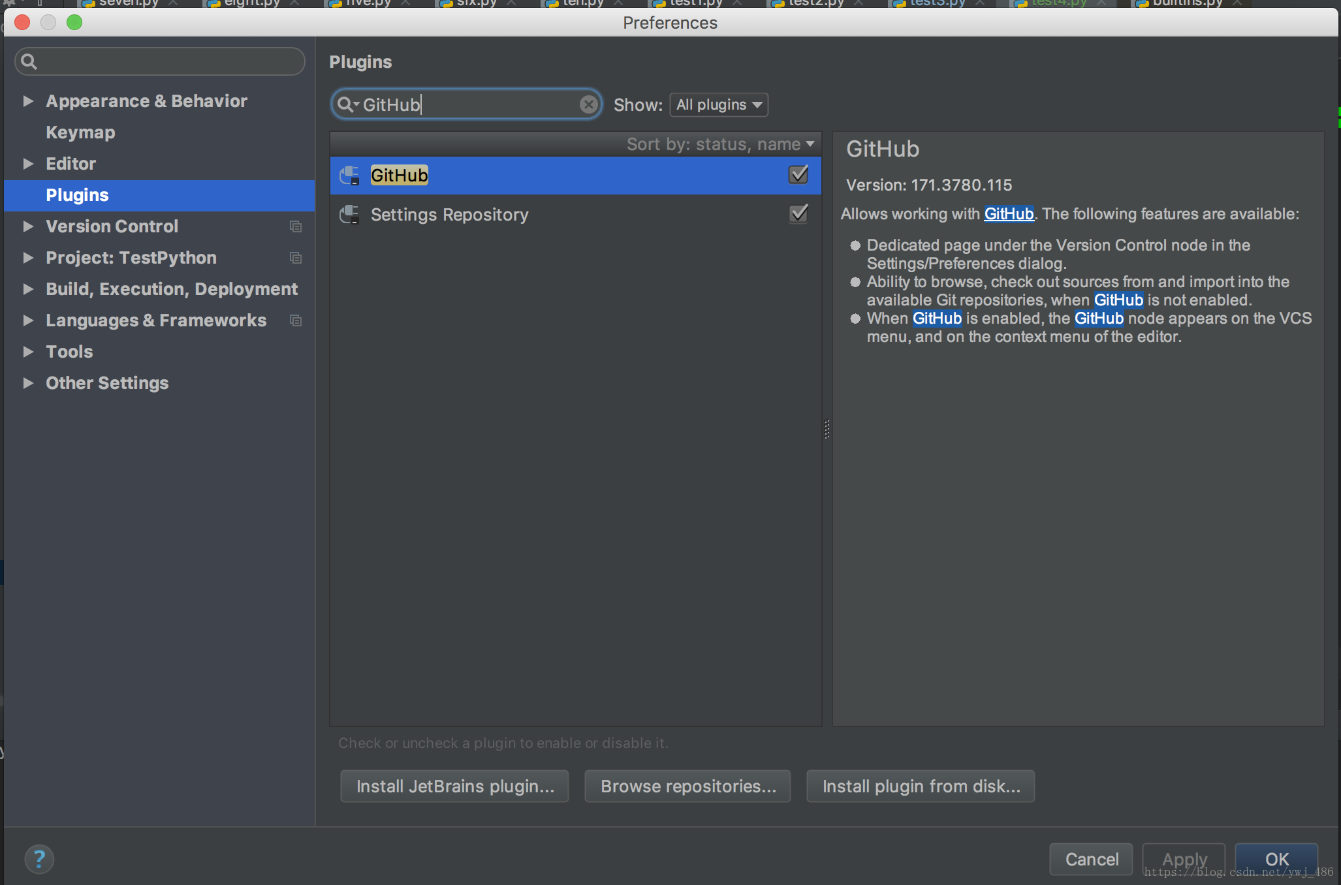
Task: Open the Show All plugins dropdown
Action: coord(719,104)
